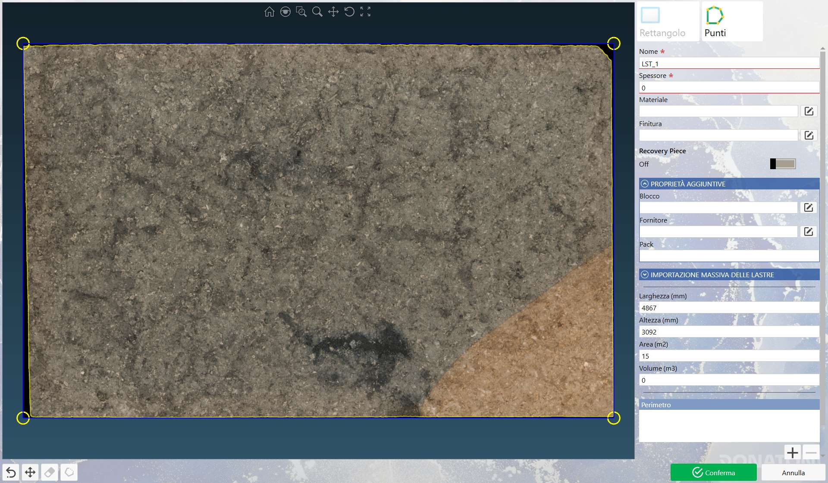
Task: Open the Fornitore edit icon
Action: coord(808,232)
